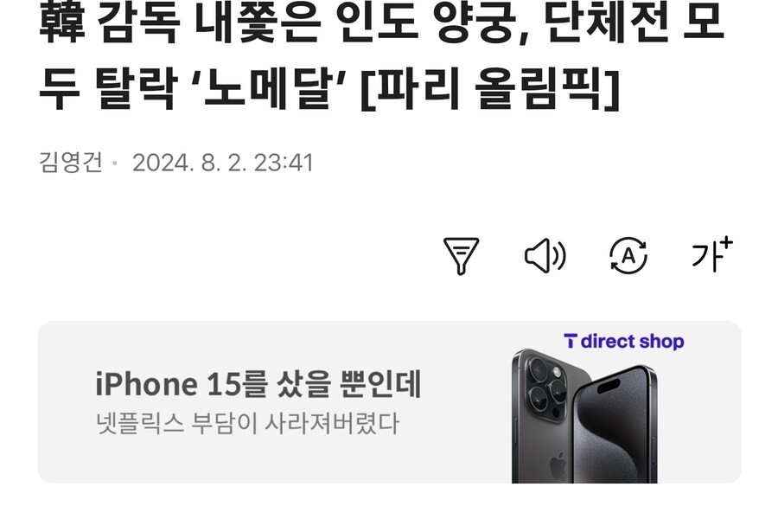Tap the '[파리 올림픽]' tag in headline
This screenshot has width=778, height=519.
pyautogui.click(x=491, y=89)
